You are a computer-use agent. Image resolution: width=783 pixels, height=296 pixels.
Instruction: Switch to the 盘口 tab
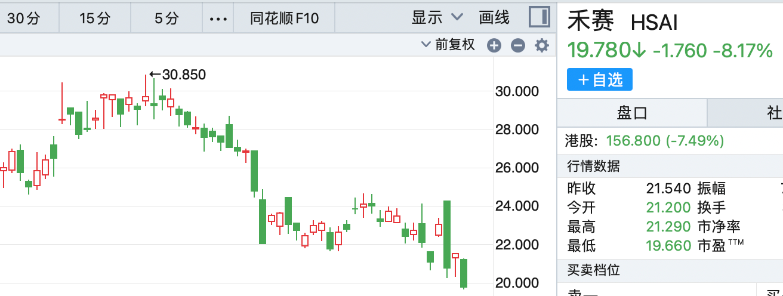click(632, 113)
